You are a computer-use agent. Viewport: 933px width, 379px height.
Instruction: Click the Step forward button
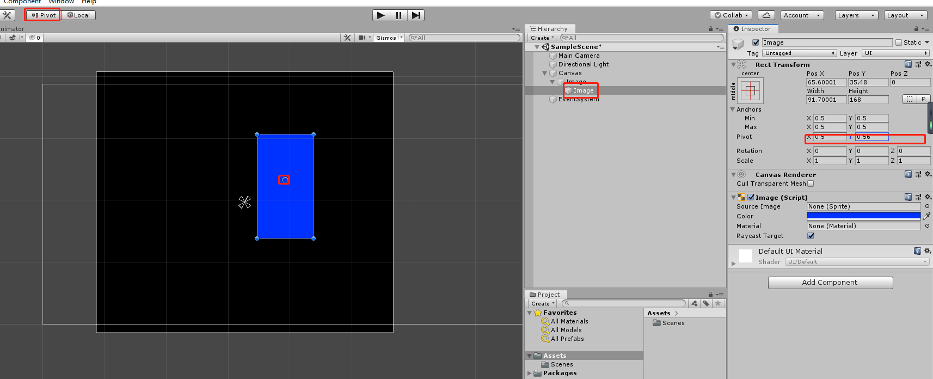click(x=415, y=15)
